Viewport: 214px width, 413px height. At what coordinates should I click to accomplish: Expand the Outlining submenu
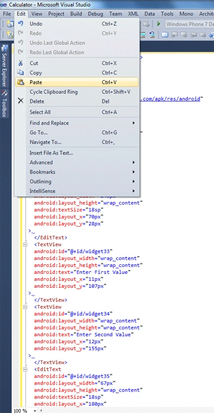(x=77, y=182)
